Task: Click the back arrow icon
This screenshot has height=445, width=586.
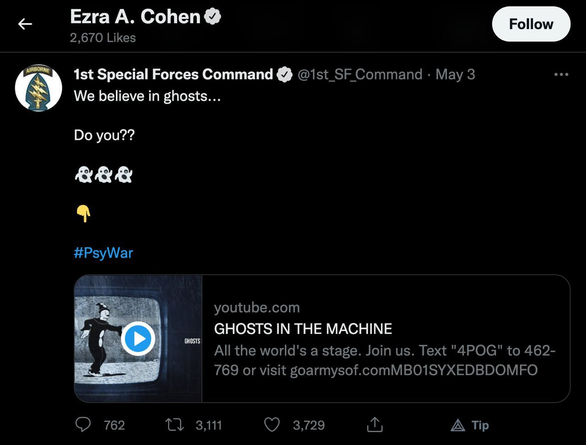Action: (25, 24)
